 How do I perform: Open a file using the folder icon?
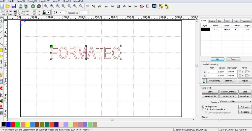tap(8, 6)
